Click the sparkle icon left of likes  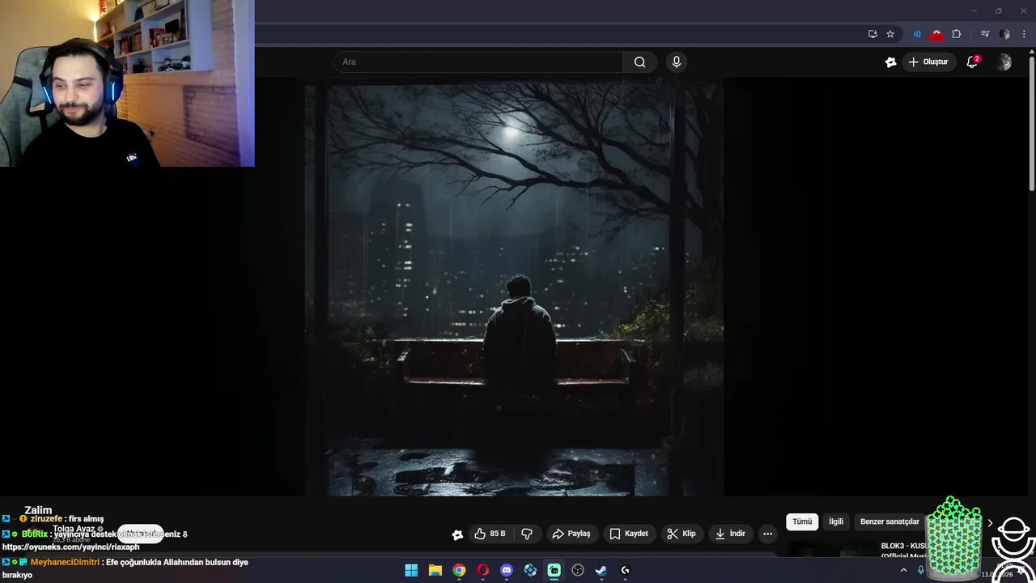pos(457,534)
